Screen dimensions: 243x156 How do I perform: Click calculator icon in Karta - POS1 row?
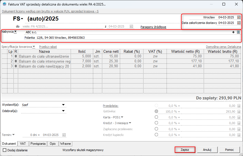pos(239,118)
